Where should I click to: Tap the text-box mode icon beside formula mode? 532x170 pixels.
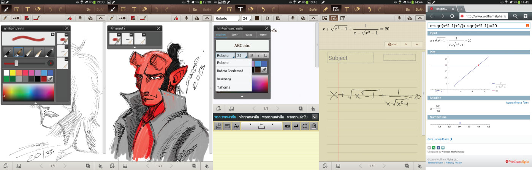click(x=343, y=17)
